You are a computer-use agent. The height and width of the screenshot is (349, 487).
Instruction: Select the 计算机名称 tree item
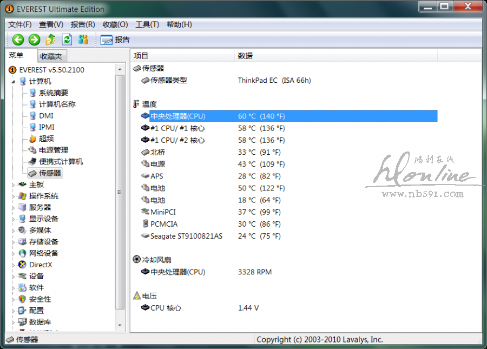(57, 104)
